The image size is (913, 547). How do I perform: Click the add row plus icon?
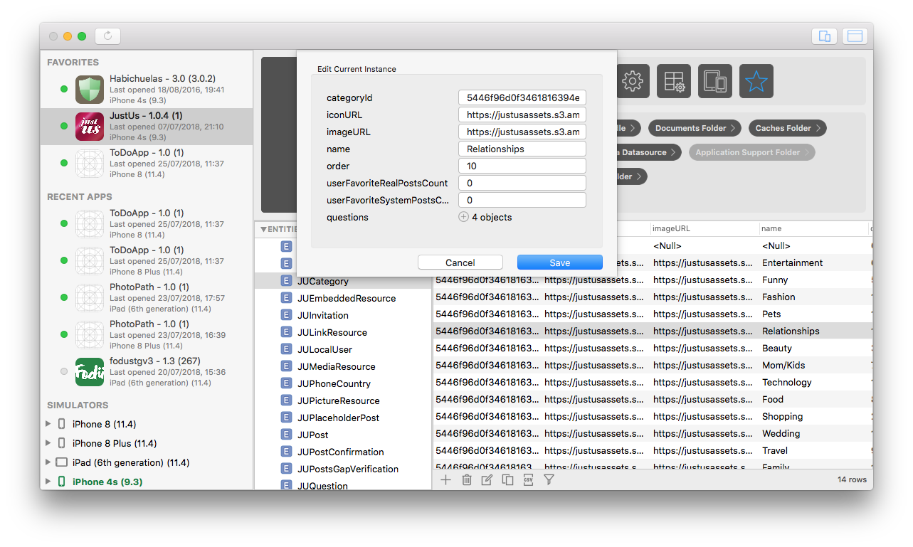[x=445, y=480]
